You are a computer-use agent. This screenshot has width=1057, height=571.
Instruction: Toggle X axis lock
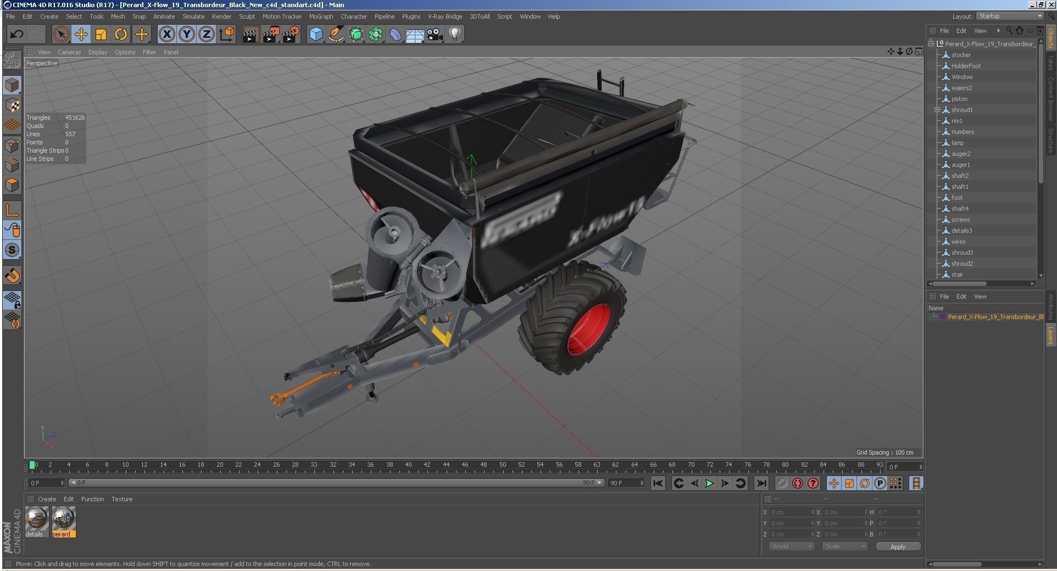tap(166, 35)
